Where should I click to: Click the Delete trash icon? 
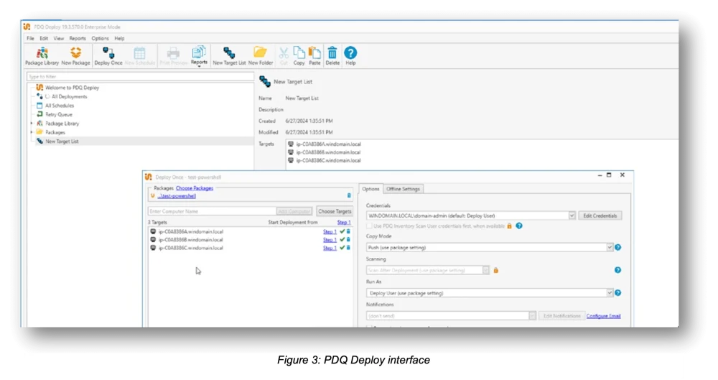tap(332, 56)
